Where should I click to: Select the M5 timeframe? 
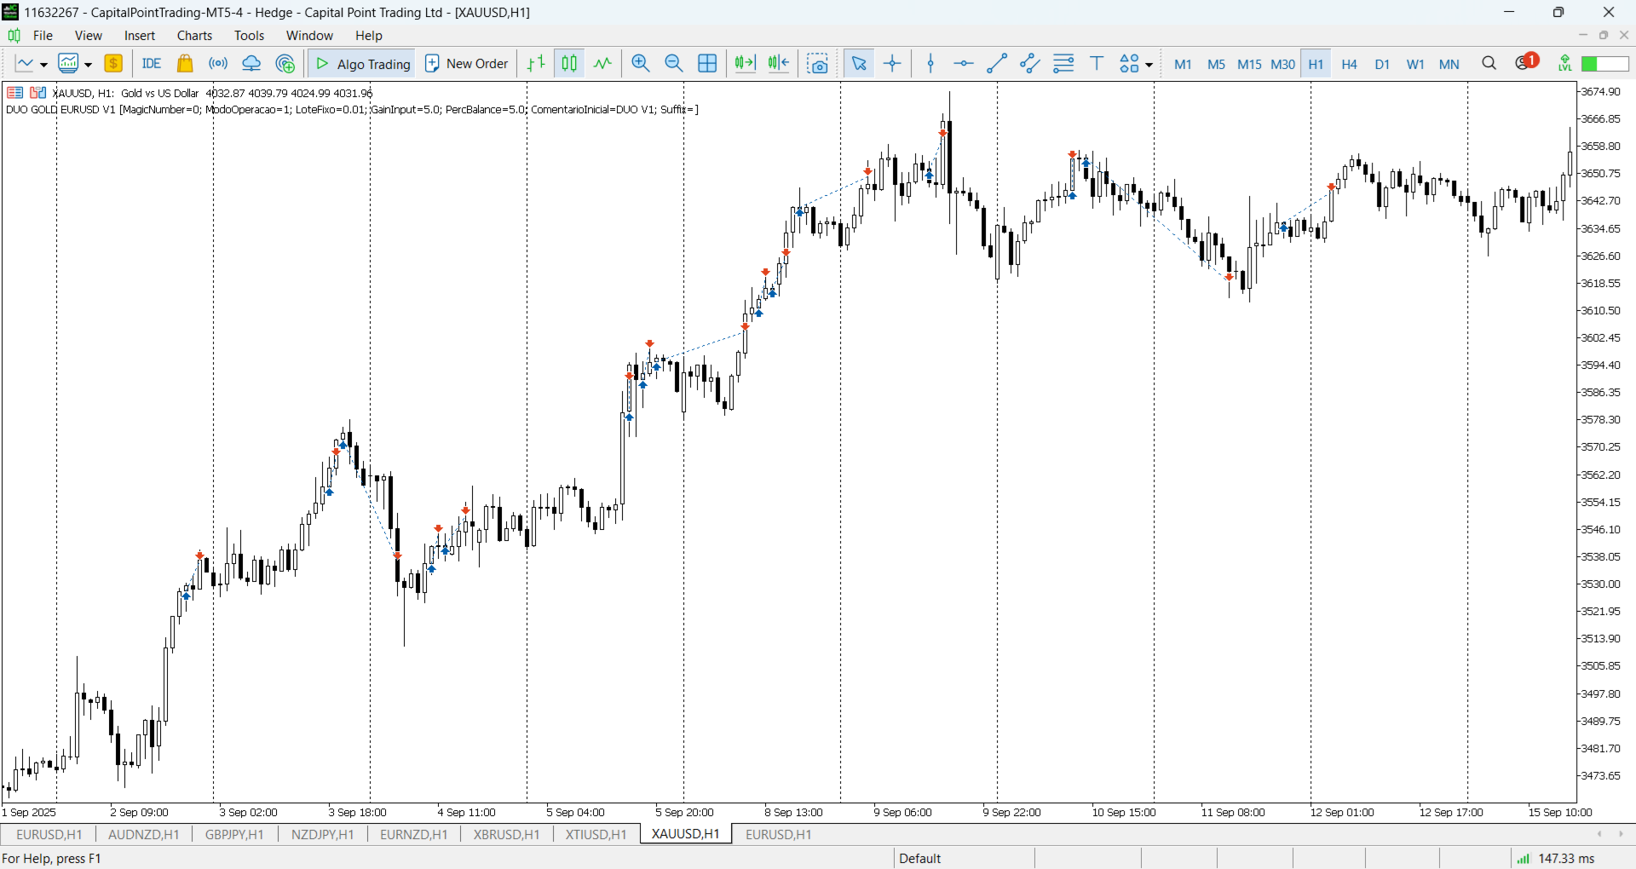point(1217,65)
